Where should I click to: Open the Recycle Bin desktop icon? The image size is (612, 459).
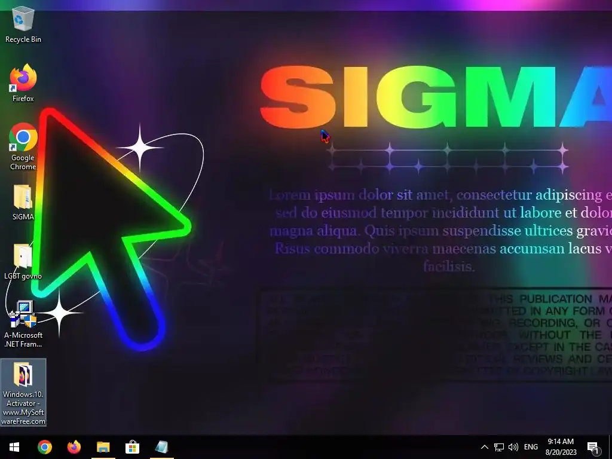(x=23, y=24)
